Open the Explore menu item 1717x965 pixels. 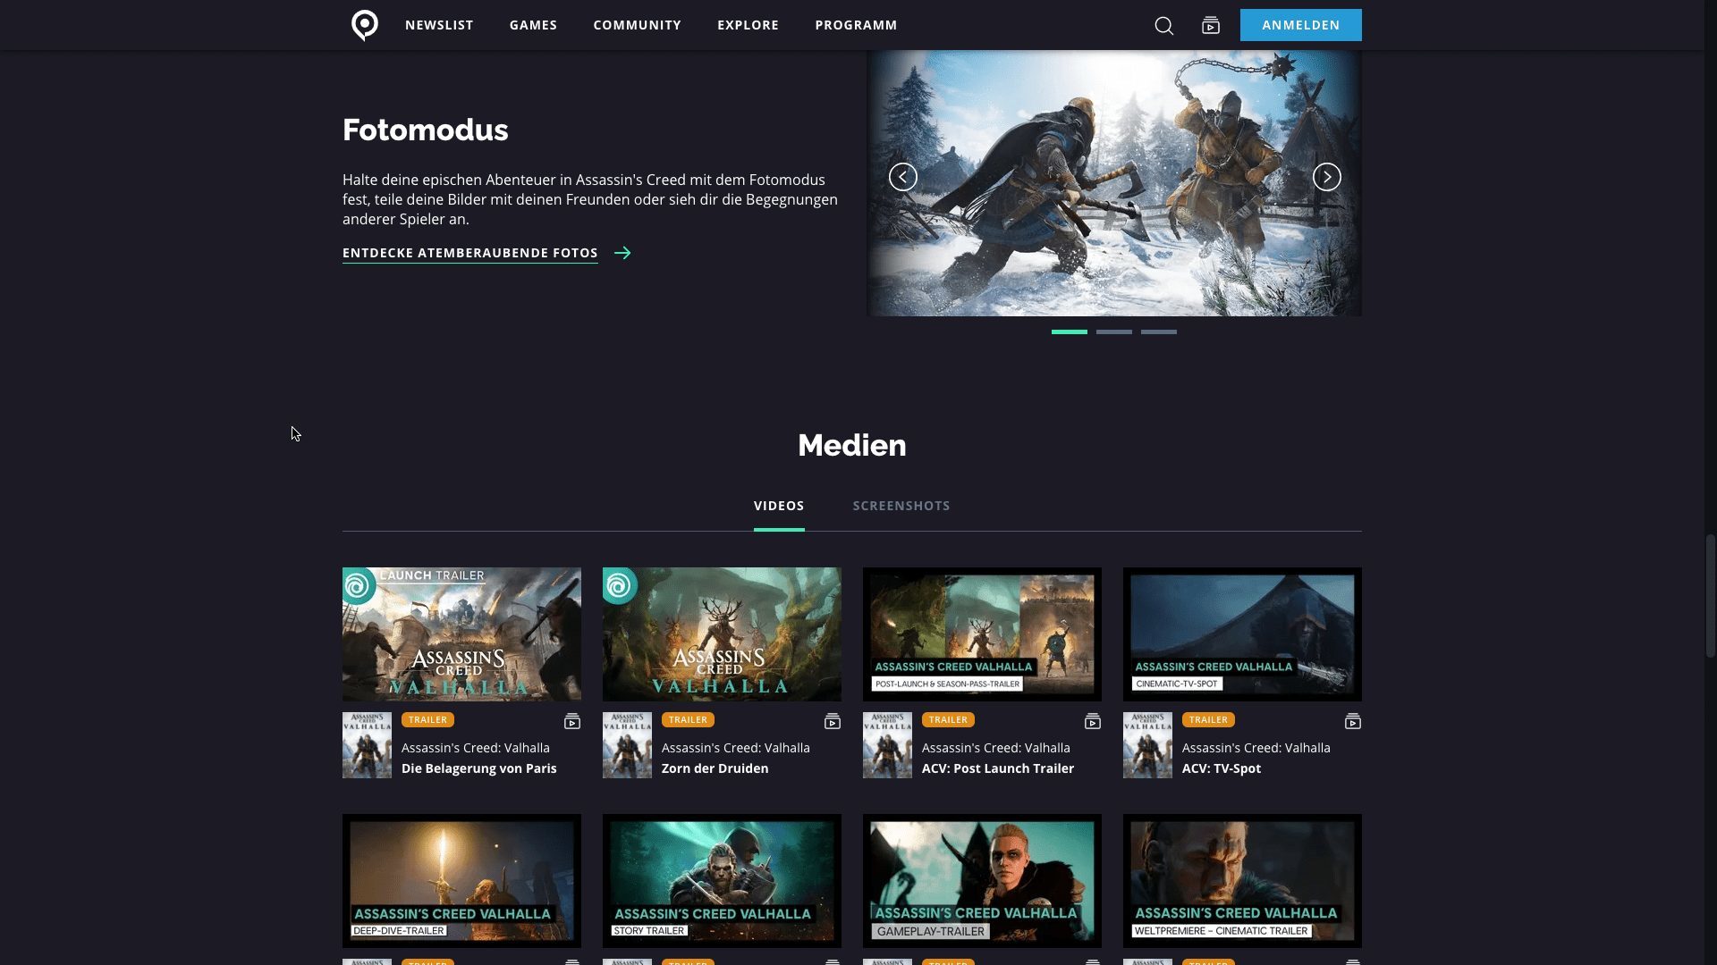[x=748, y=25]
